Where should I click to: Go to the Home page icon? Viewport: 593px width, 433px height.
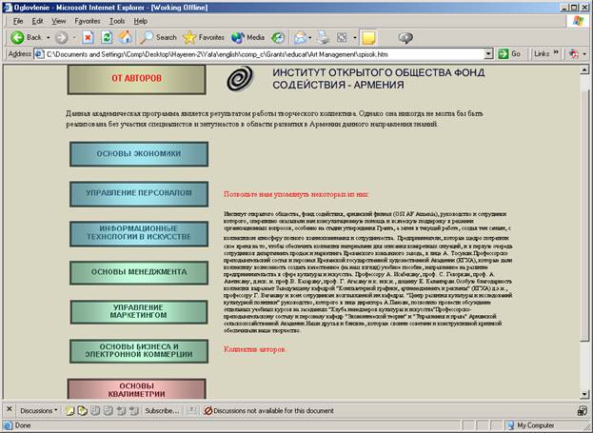coord(125,37)
